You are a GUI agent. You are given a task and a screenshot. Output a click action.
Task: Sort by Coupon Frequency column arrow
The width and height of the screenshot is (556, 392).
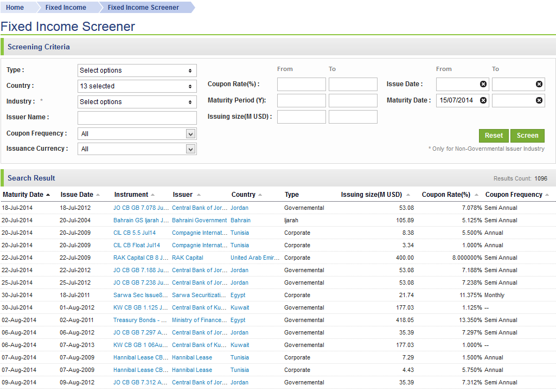pyautogui.click(x=547, y=195)
